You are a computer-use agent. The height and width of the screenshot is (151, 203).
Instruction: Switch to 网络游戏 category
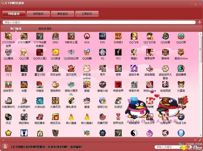point(14,14)
